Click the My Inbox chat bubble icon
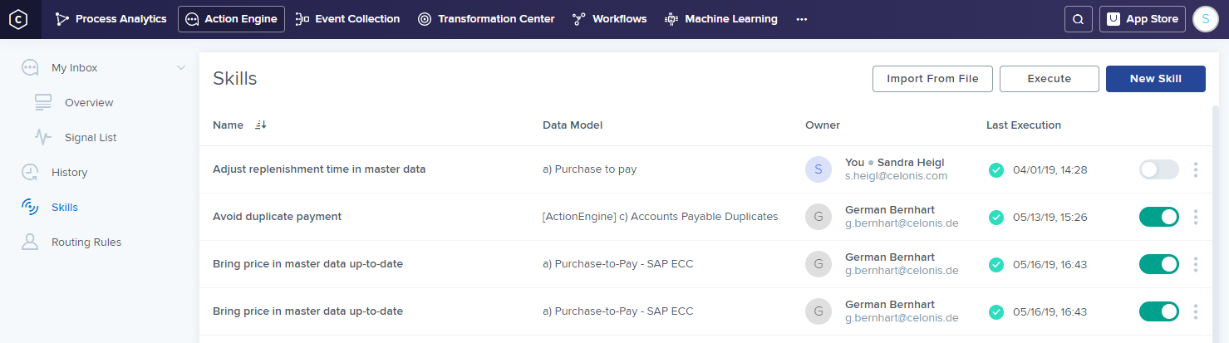 30,67
